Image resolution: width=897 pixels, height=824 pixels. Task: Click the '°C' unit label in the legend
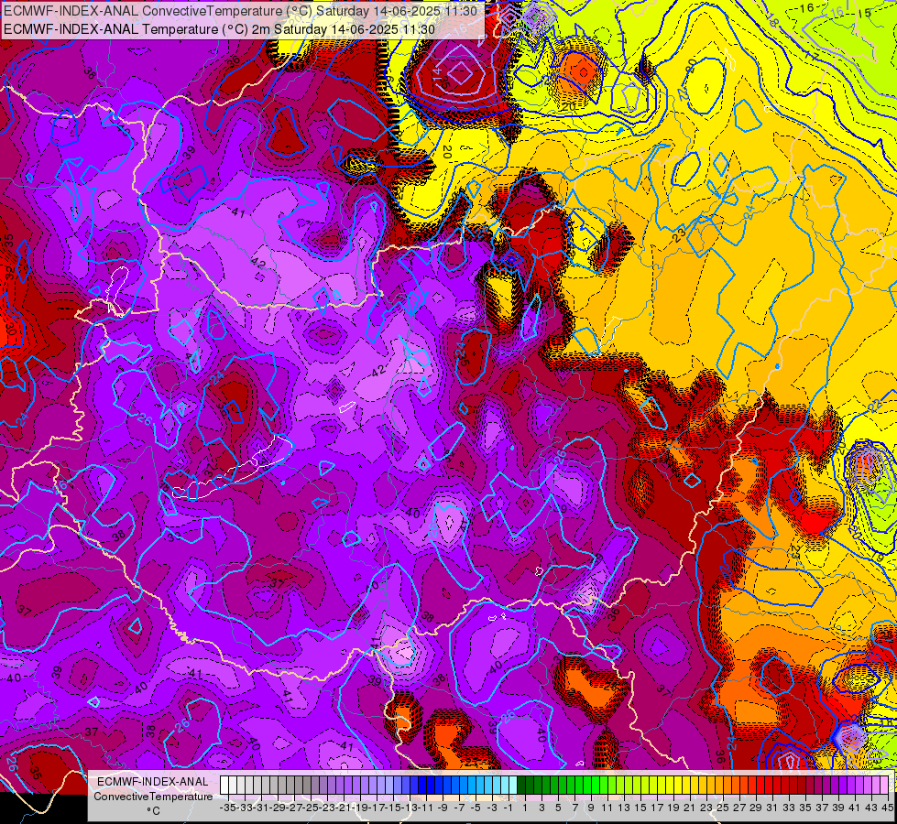pyautogui.click(x=153, y=811)
